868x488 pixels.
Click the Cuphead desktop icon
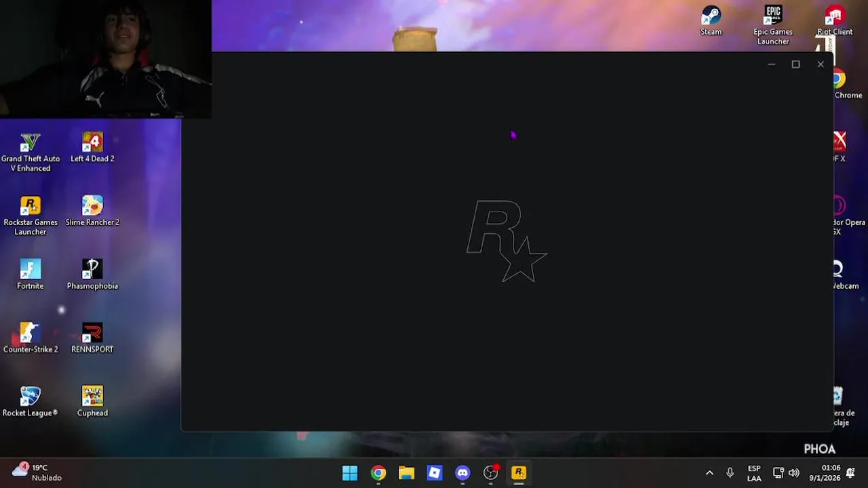tap(92, 402)
